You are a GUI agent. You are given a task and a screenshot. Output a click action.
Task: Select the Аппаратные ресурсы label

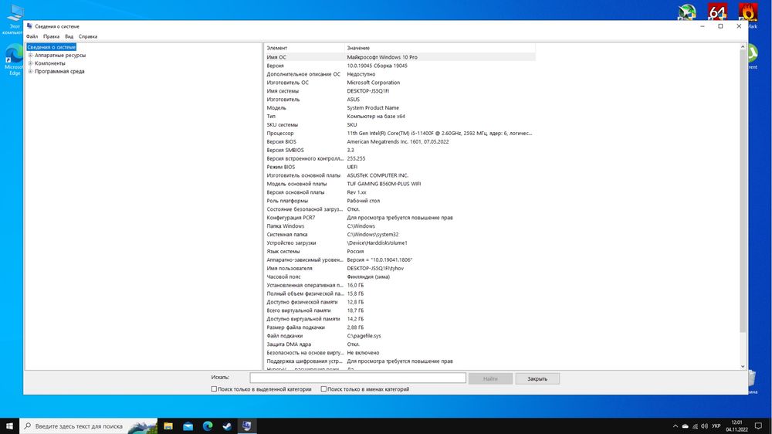[60, 55]
